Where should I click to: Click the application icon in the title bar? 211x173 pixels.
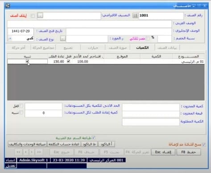coord(8,6)
